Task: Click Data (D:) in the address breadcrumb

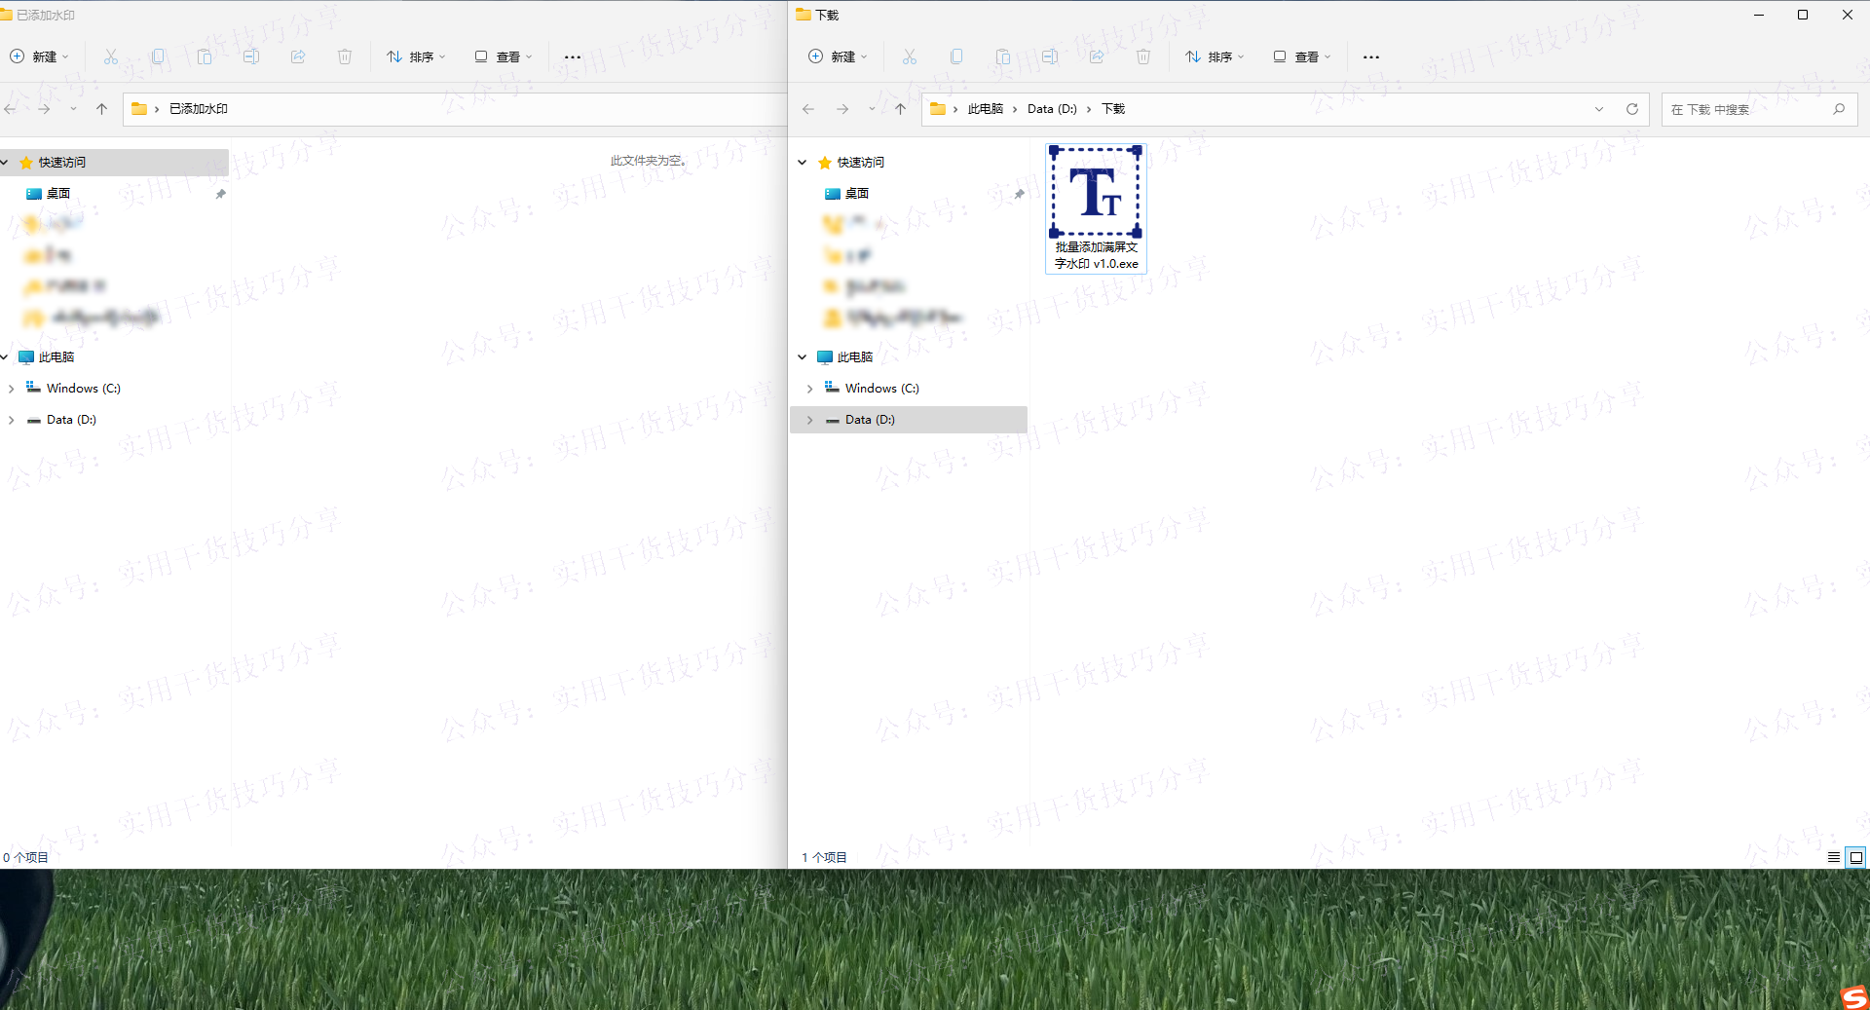Action: [1052, 109]
